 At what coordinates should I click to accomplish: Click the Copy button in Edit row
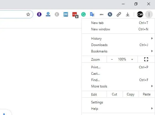coord(131,94)
